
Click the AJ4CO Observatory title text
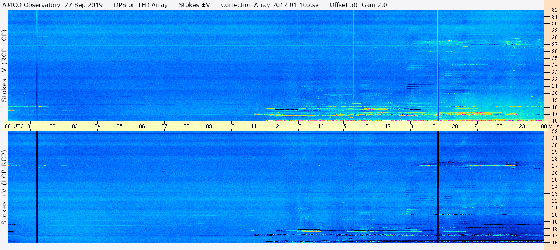point(31,5)
